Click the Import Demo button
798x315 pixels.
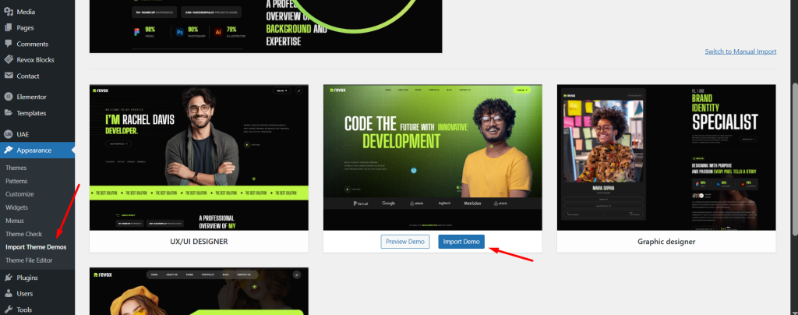[x=461, y=242]
